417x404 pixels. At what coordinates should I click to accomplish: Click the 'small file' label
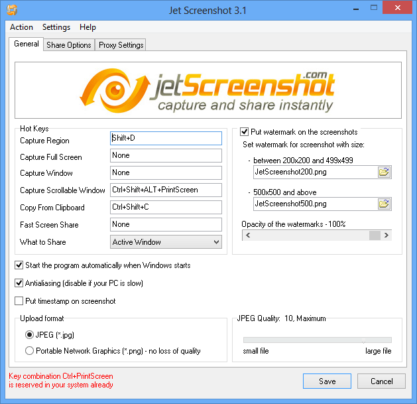click(256, 351)
